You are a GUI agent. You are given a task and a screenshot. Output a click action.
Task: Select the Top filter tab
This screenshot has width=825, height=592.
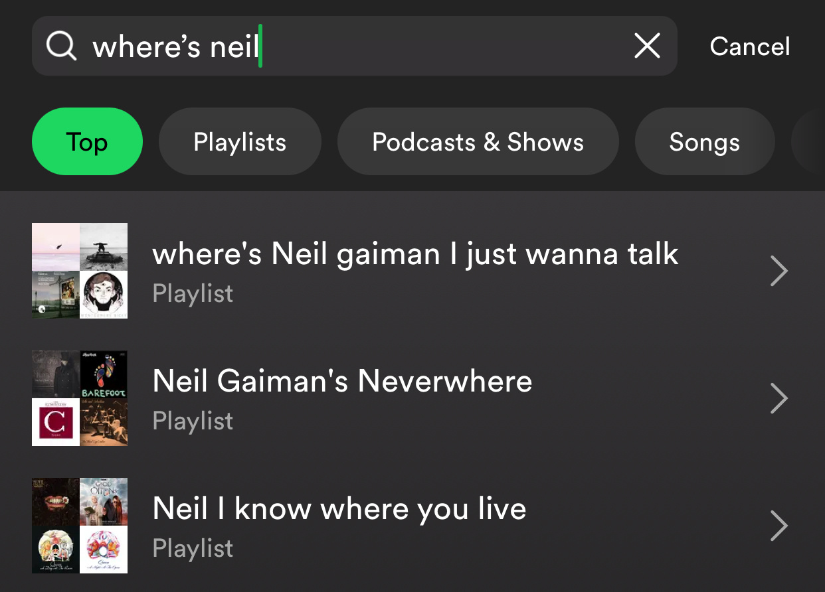click(x=87, y=142)
